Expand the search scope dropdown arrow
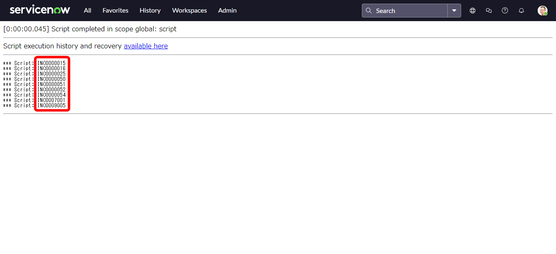The width and height of the screenshot is (556, 254). (x=454, y=11)
